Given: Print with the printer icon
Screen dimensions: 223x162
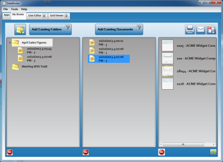Looking at the screenshot, I should [x=190, y=29].
